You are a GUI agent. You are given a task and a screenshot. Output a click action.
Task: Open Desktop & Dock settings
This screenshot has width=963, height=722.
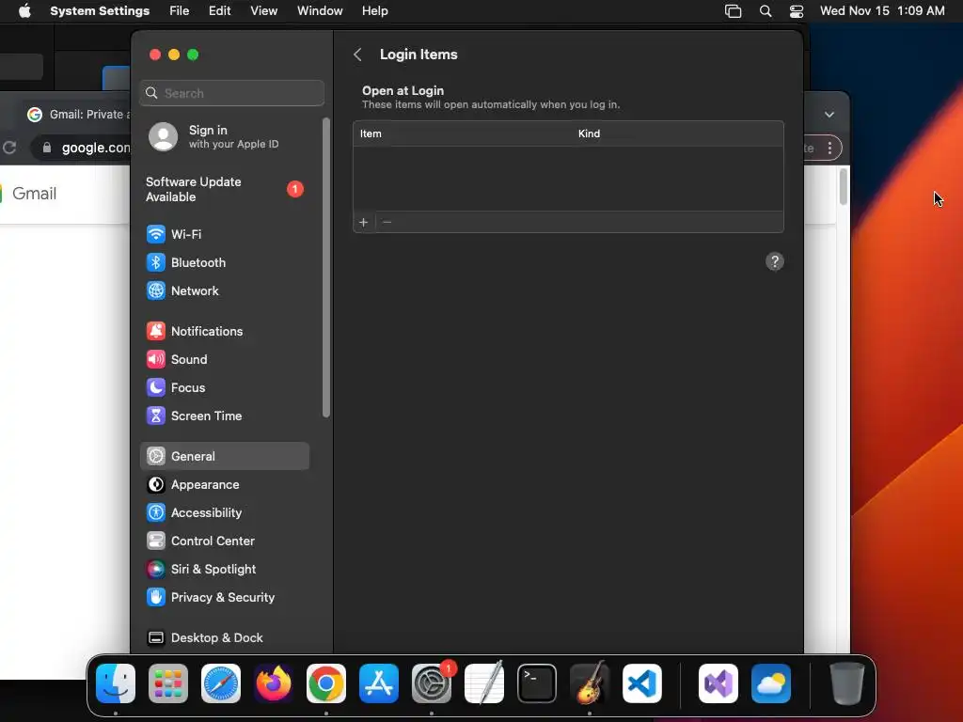click(224, 638)
